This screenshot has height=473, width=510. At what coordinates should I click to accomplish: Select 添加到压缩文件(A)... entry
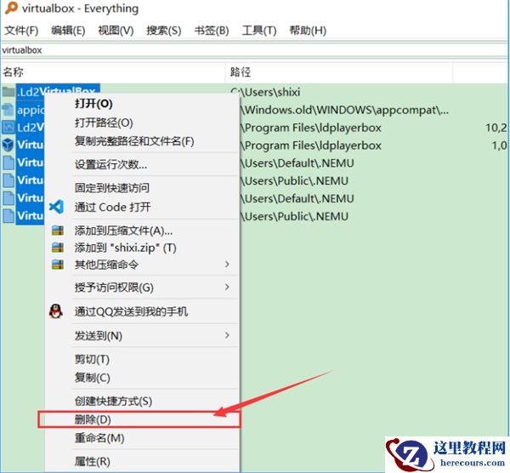[x=123, y=231]
